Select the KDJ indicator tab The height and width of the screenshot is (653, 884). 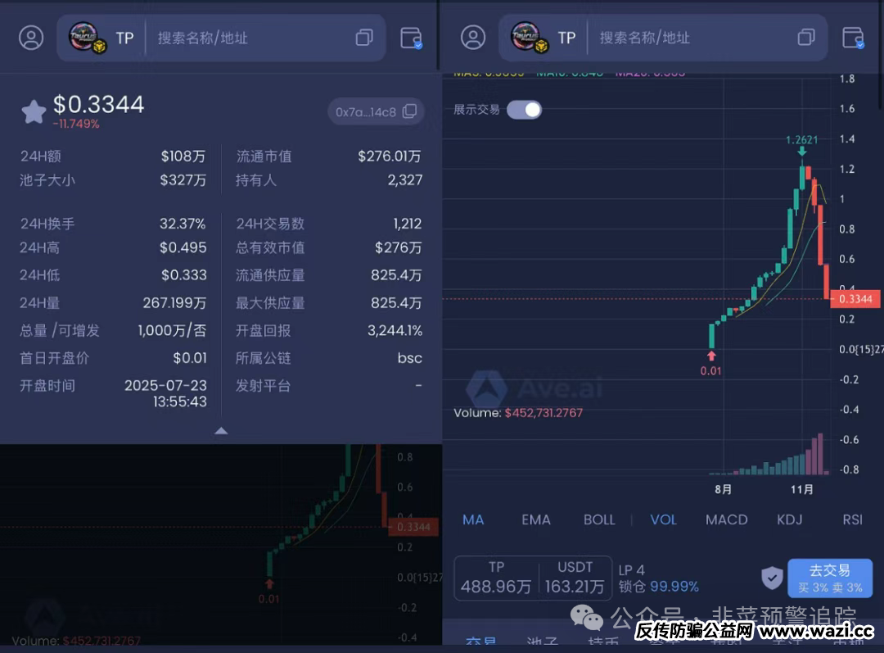(x=789, y=519)
